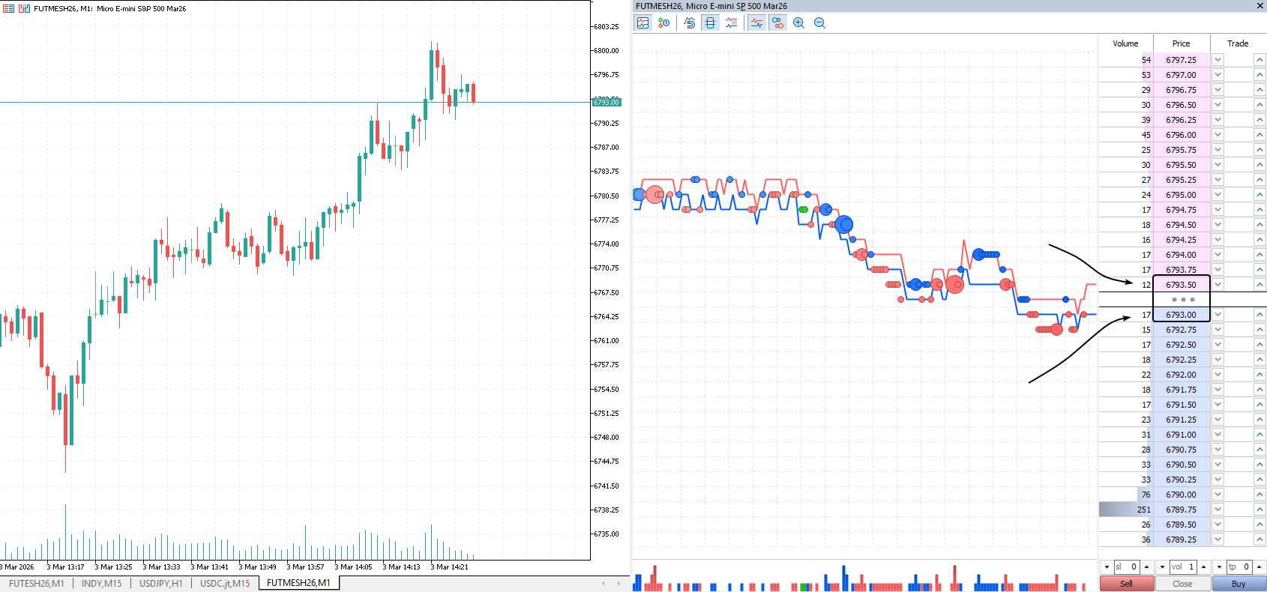This screenshot has height=592, width=1267.
Task: Toggle the depth of market ladder icon
Action: [x=711, y=22]
